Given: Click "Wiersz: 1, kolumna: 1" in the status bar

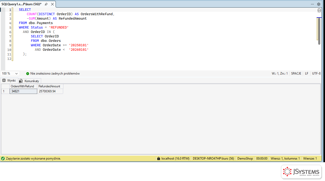Looking at the screenshot, I should click(285, 159).
